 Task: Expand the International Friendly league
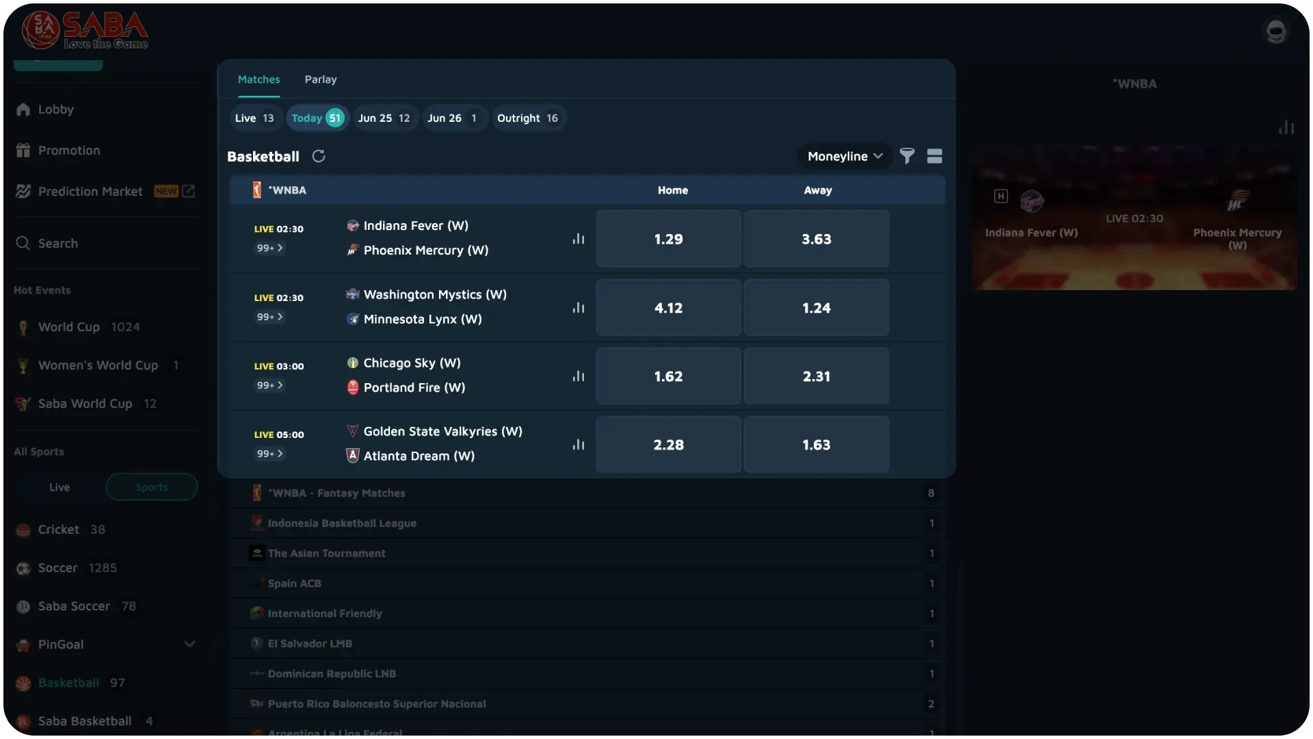588,613
